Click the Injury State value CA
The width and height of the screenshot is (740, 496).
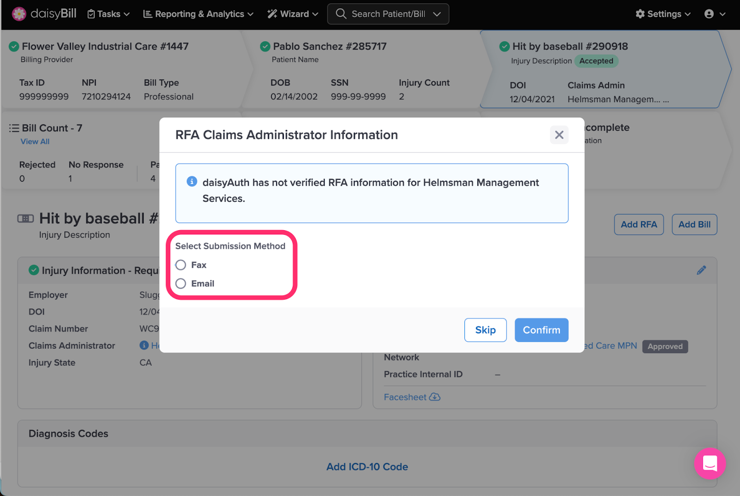146,363
